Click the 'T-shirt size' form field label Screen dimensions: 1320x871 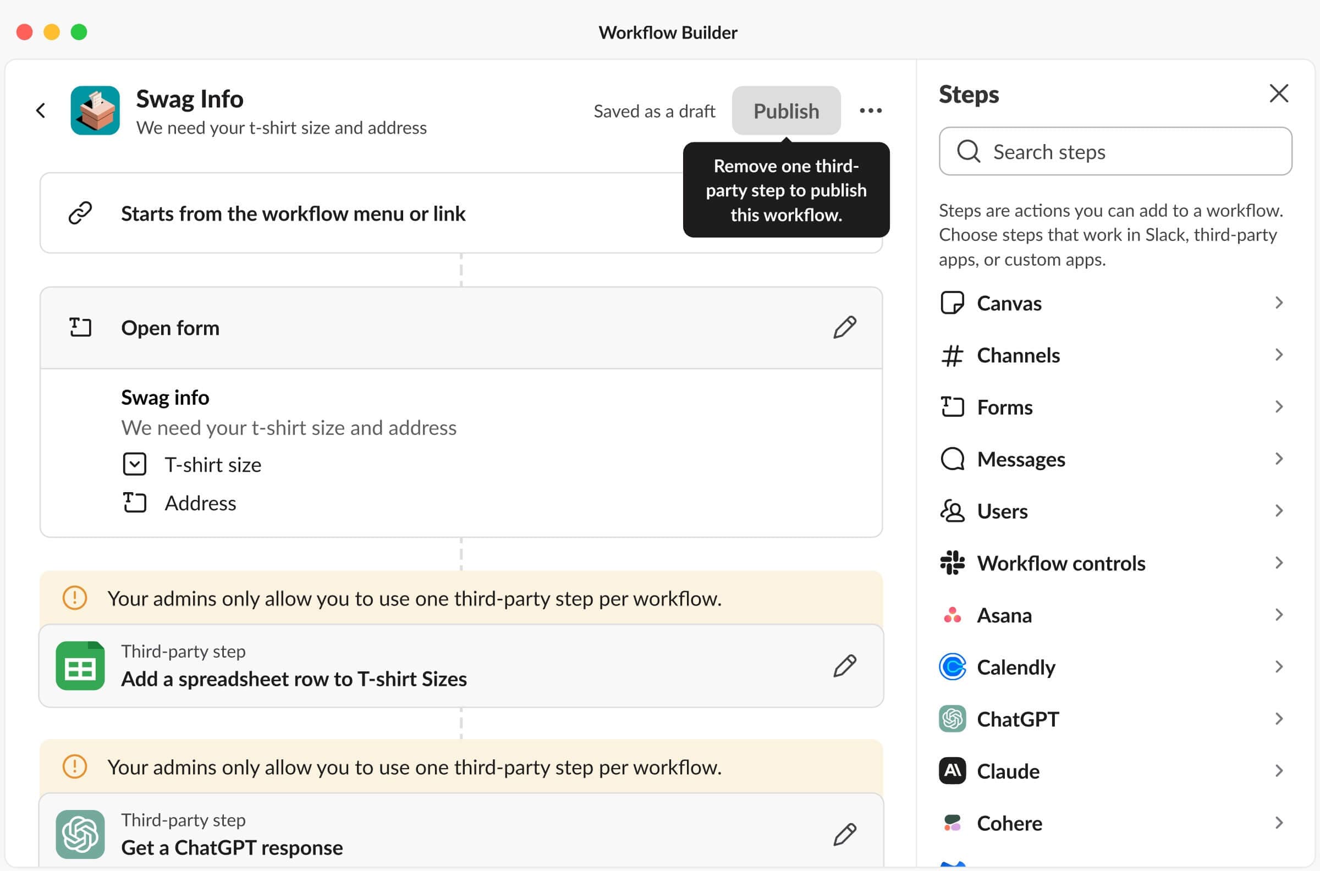click(213, 465)
